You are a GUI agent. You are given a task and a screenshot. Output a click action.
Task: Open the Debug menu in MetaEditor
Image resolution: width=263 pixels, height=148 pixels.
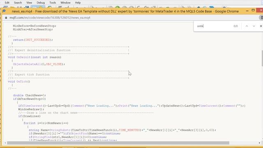click(41, 3)
